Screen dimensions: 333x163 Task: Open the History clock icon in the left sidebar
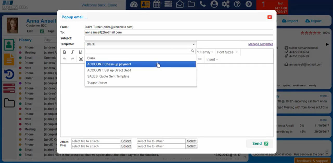click(x=9, y=74)
